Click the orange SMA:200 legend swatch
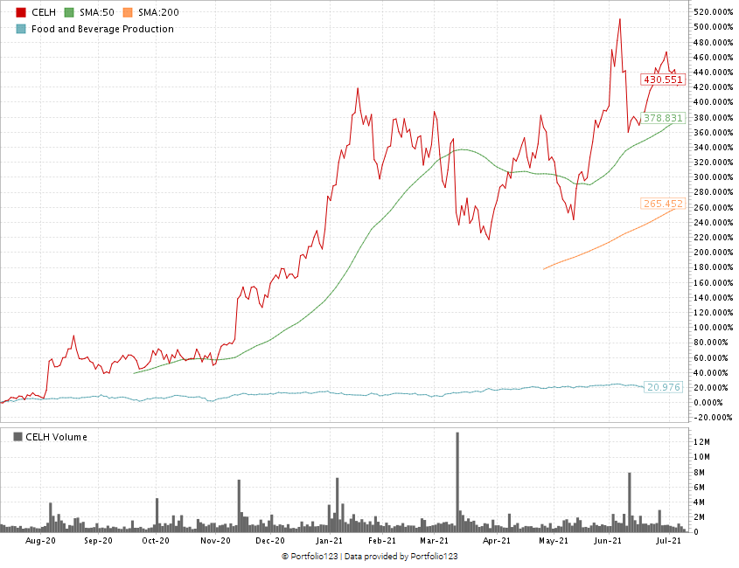 [x=128, y=12]
